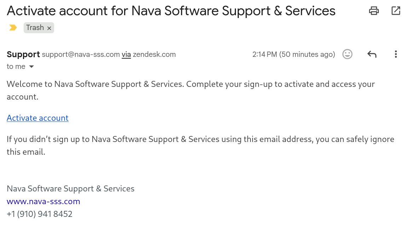Click the yellow importance marker
Screen dimensions: 410x231
13,28
